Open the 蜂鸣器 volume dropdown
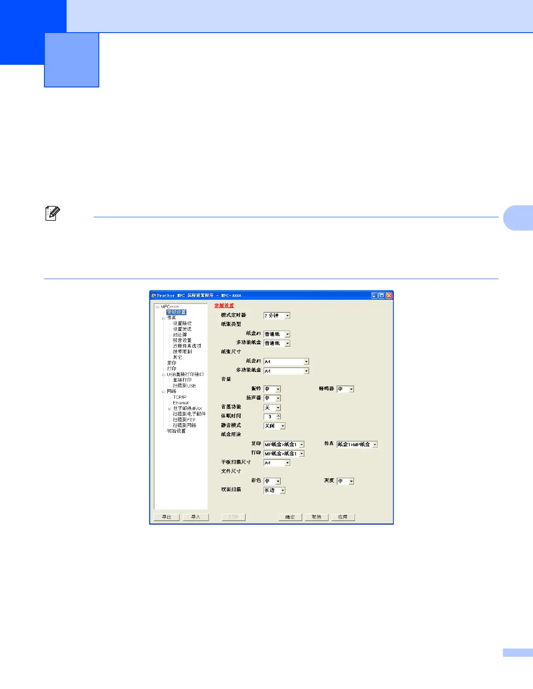 351,389
